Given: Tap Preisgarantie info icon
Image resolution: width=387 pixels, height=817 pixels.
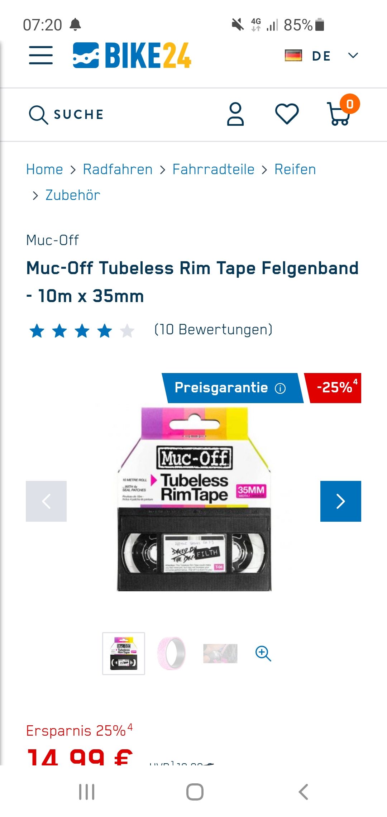Looking at the screenshot, I should coord(280,388).
